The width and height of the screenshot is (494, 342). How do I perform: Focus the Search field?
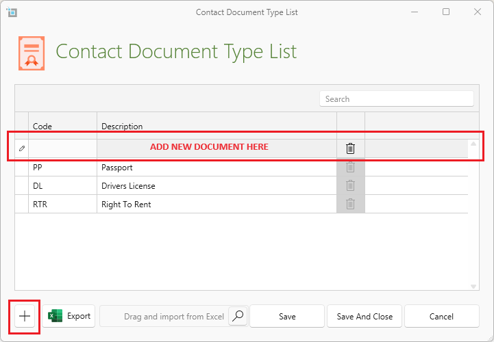[396, 99]
